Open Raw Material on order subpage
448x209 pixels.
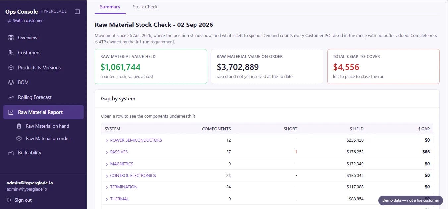(x=47, y=138)
